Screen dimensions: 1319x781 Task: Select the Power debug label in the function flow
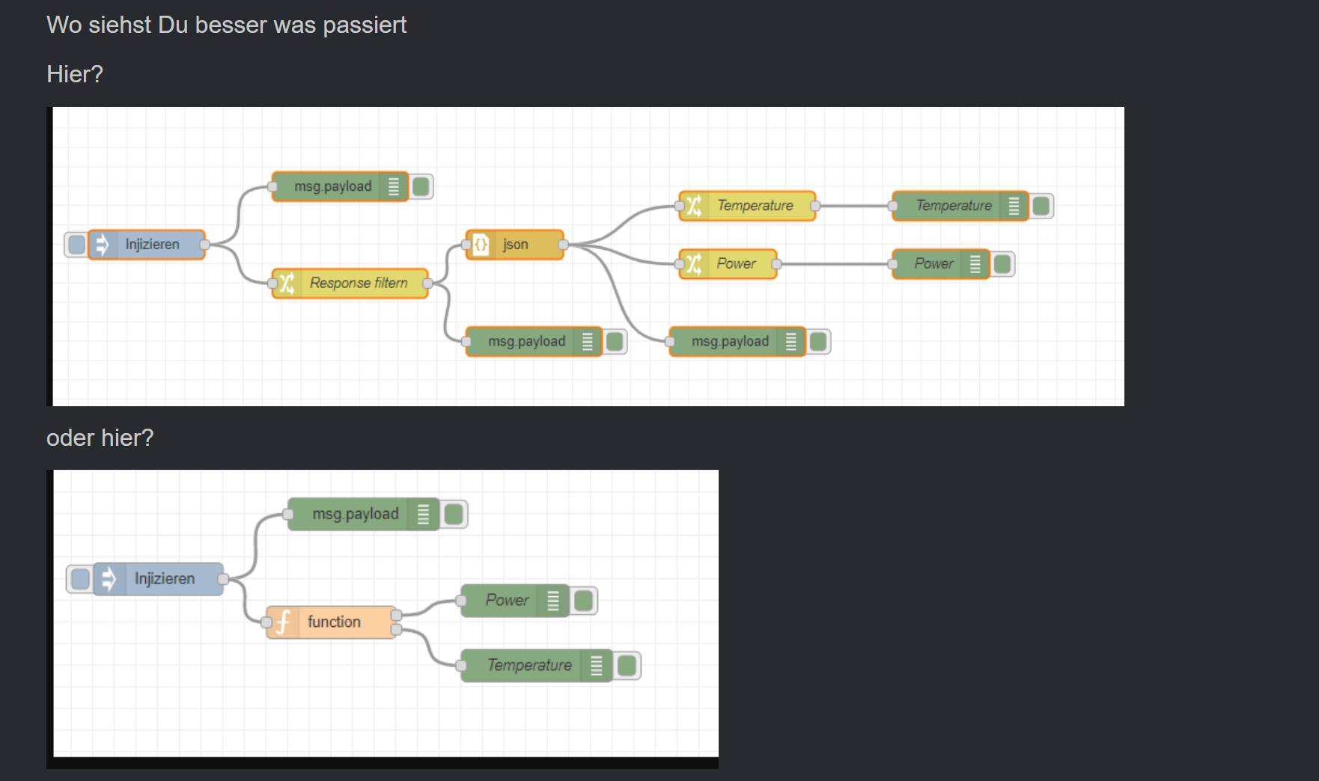tap(507, 601)
